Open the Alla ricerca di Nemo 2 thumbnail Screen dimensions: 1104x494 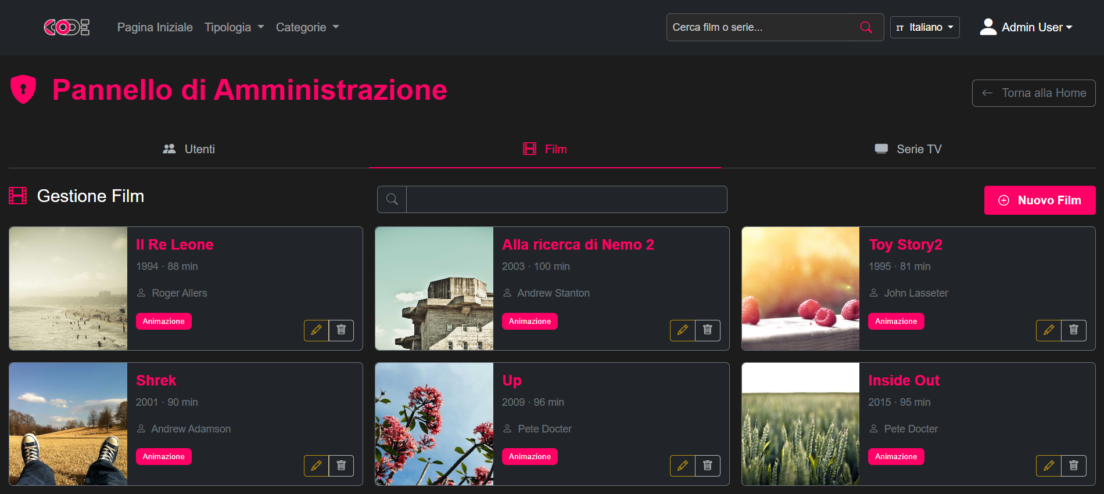click(x=435, y=289)
